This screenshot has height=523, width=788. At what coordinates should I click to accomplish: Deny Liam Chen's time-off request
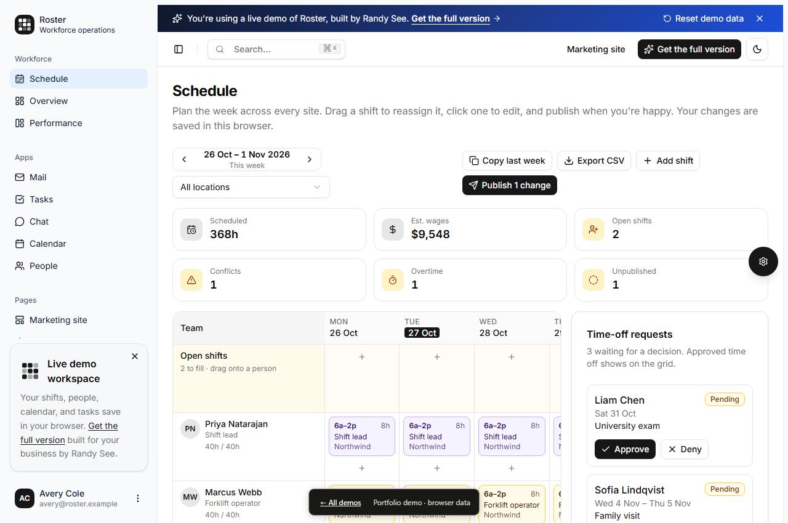685,449
